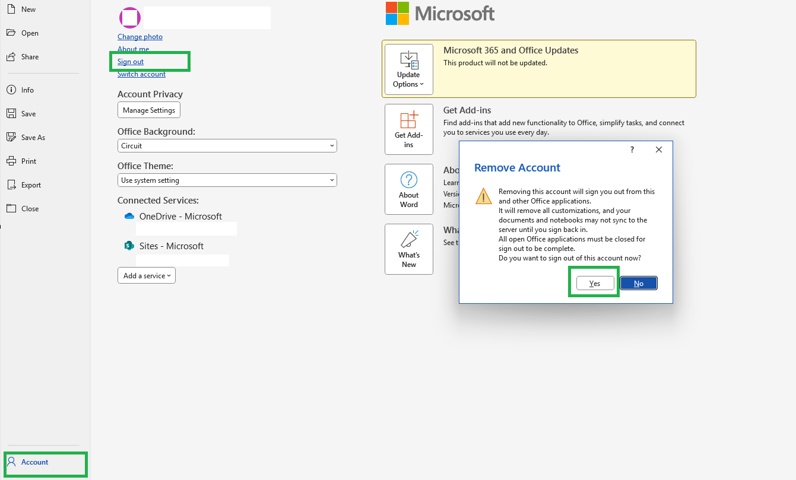Click the user profile photo avatar
The image size is (796, 480).
(x=129, y=18)
